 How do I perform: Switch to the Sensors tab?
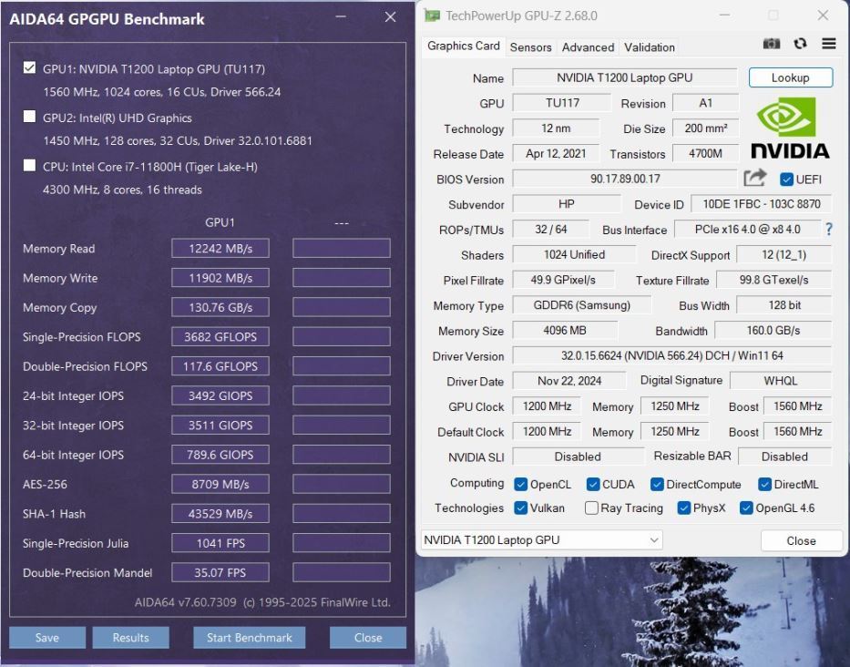530,47
